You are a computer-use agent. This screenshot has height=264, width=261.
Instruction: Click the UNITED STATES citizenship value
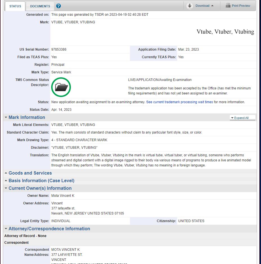click(x=191, y=221)
